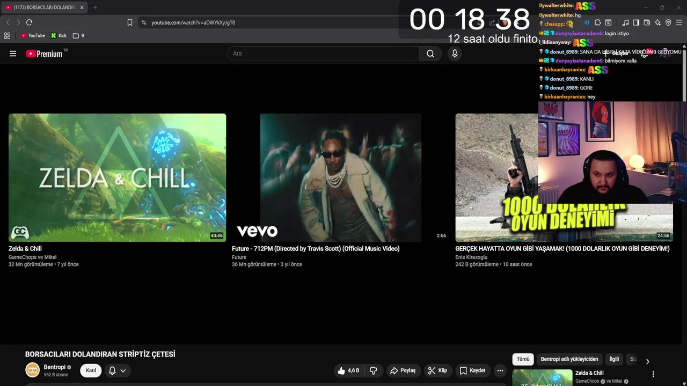Open the browser wallet icon
Screen dimensions: 687x386
[x=647, y=23]
